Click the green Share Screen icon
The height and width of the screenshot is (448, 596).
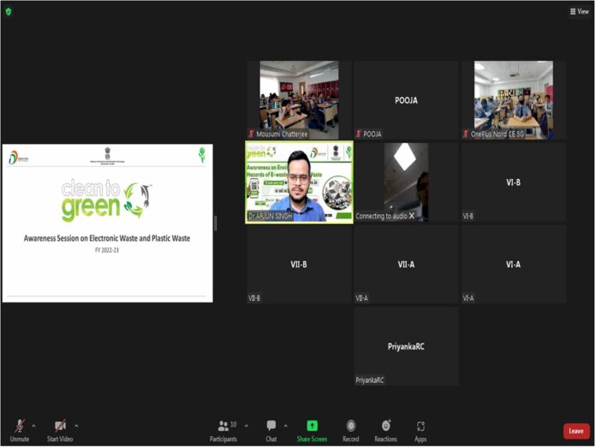[x=312, y=426]
